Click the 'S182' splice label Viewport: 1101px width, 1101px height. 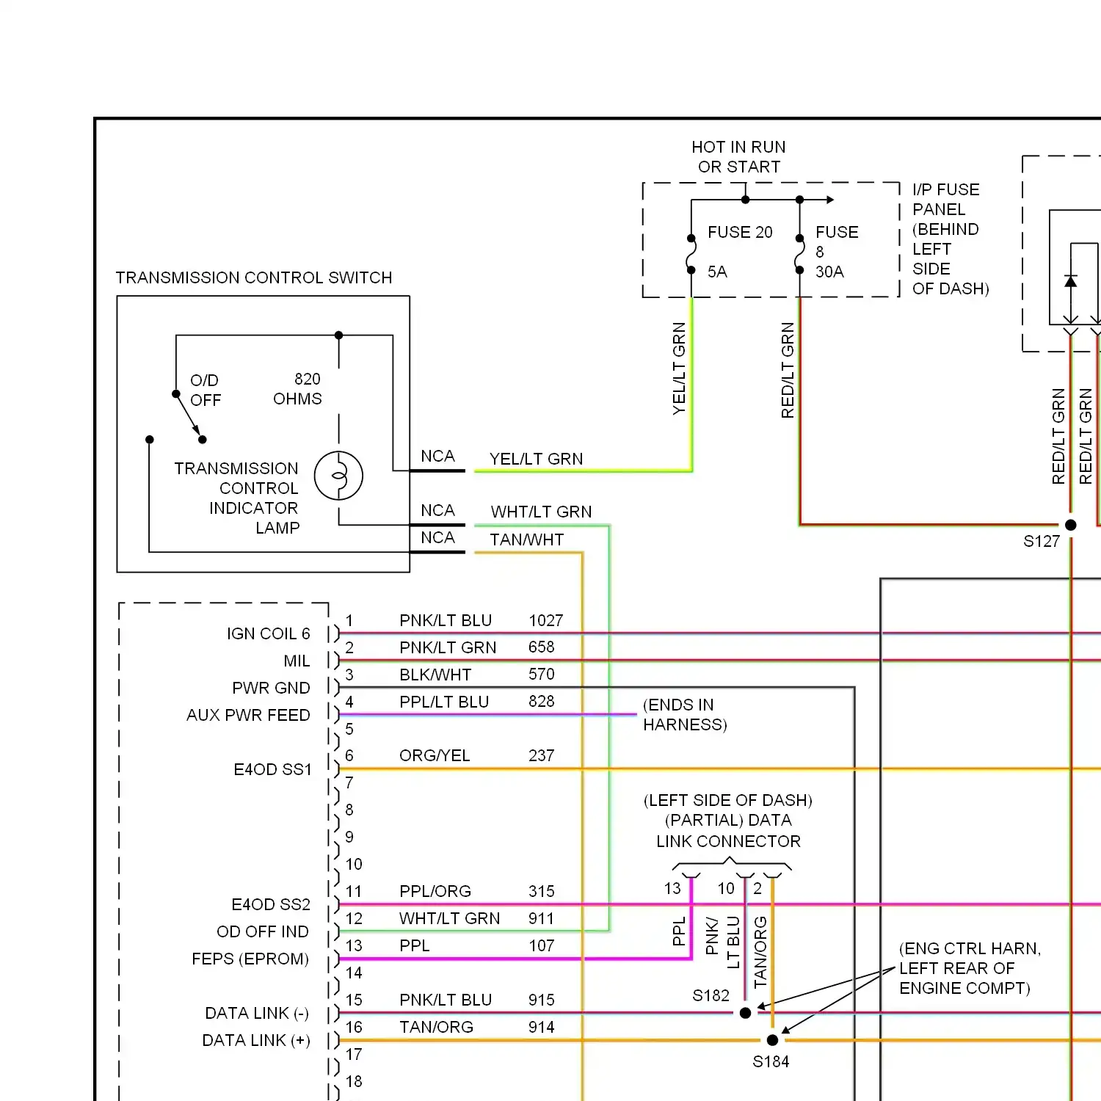(x=711, y=995)
